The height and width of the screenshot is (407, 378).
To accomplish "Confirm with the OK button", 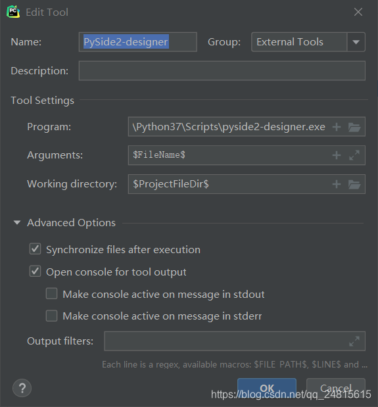I will pos(267,388).
